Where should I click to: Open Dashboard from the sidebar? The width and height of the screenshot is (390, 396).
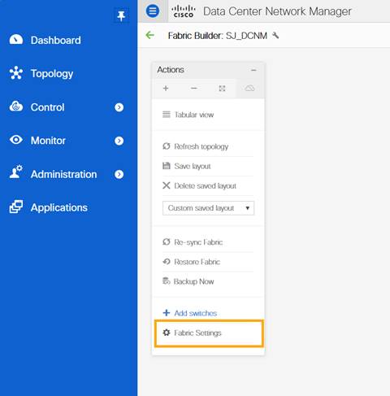coord(55,40)
